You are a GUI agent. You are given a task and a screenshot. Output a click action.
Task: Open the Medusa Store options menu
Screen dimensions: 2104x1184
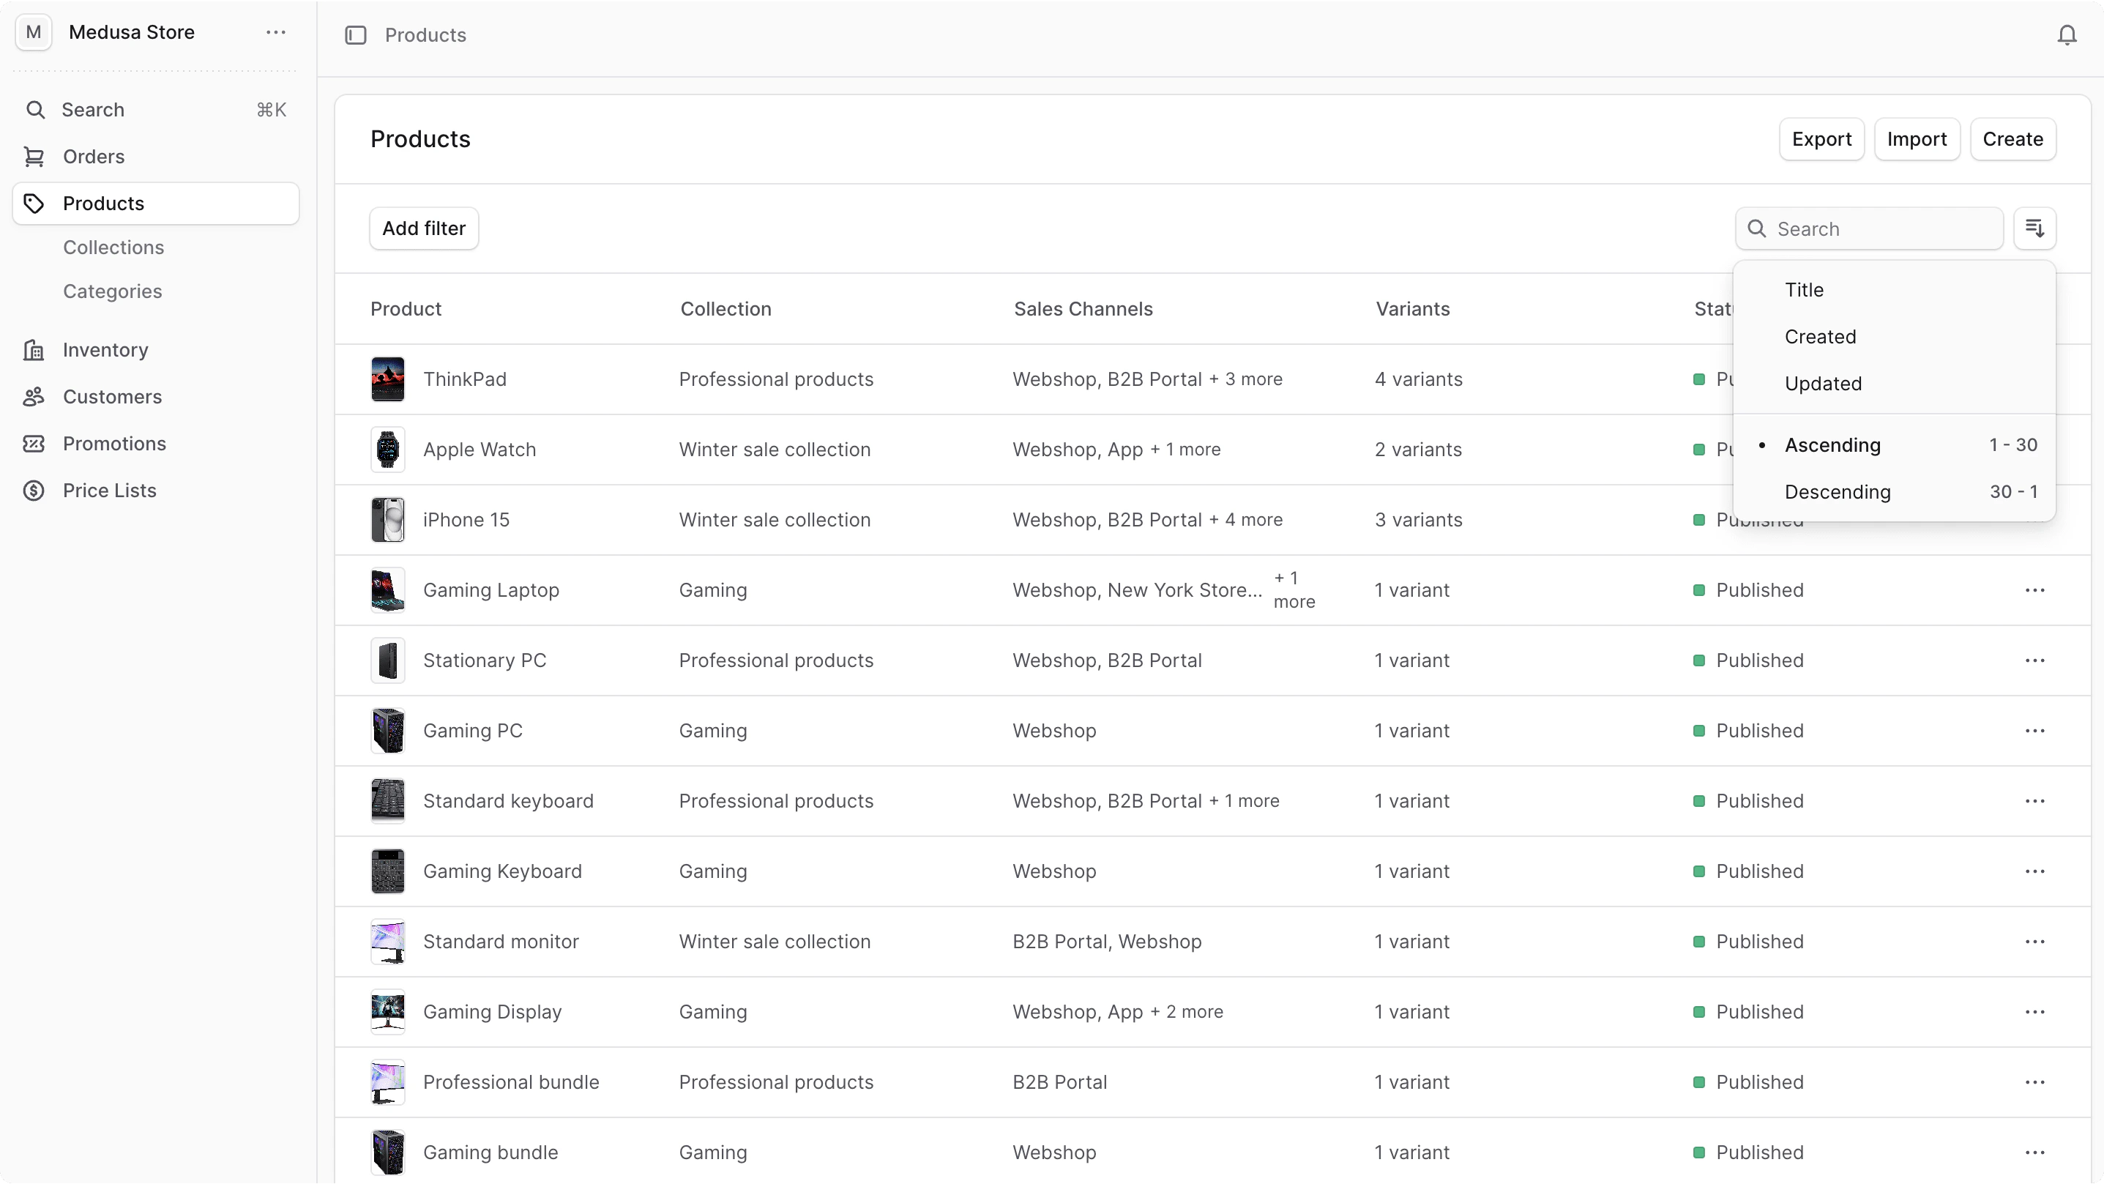point(275,33)
